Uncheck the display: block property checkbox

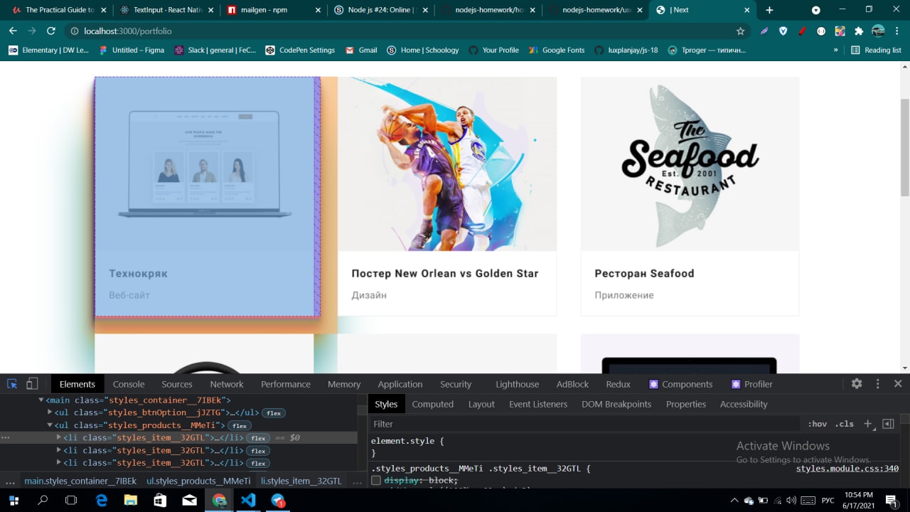point(376,481)
